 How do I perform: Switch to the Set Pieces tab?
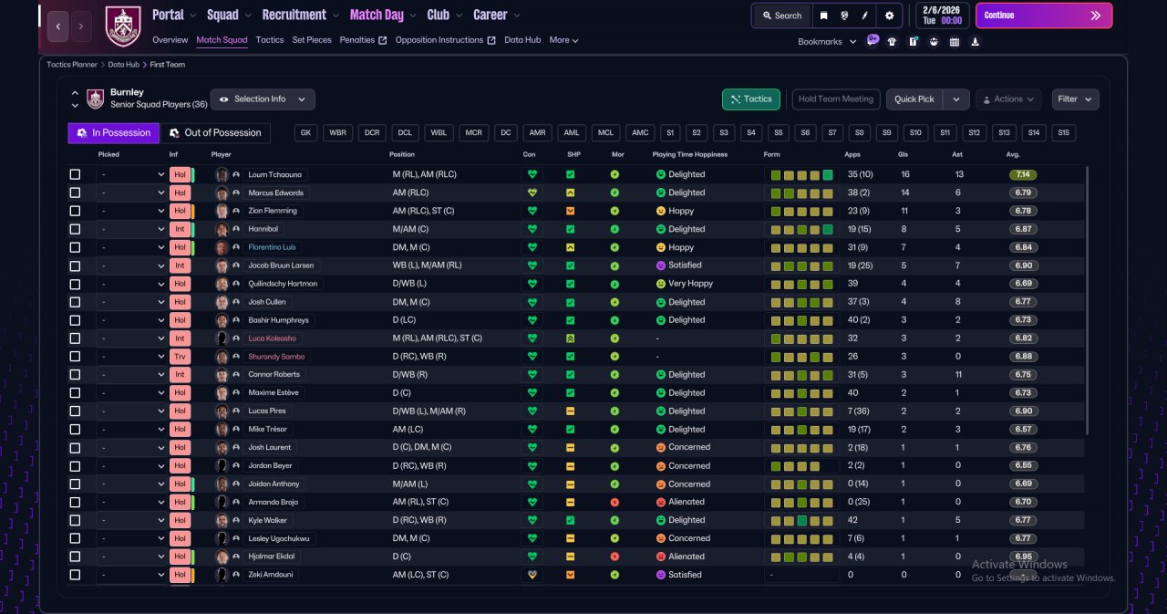(x=312, y=40)
